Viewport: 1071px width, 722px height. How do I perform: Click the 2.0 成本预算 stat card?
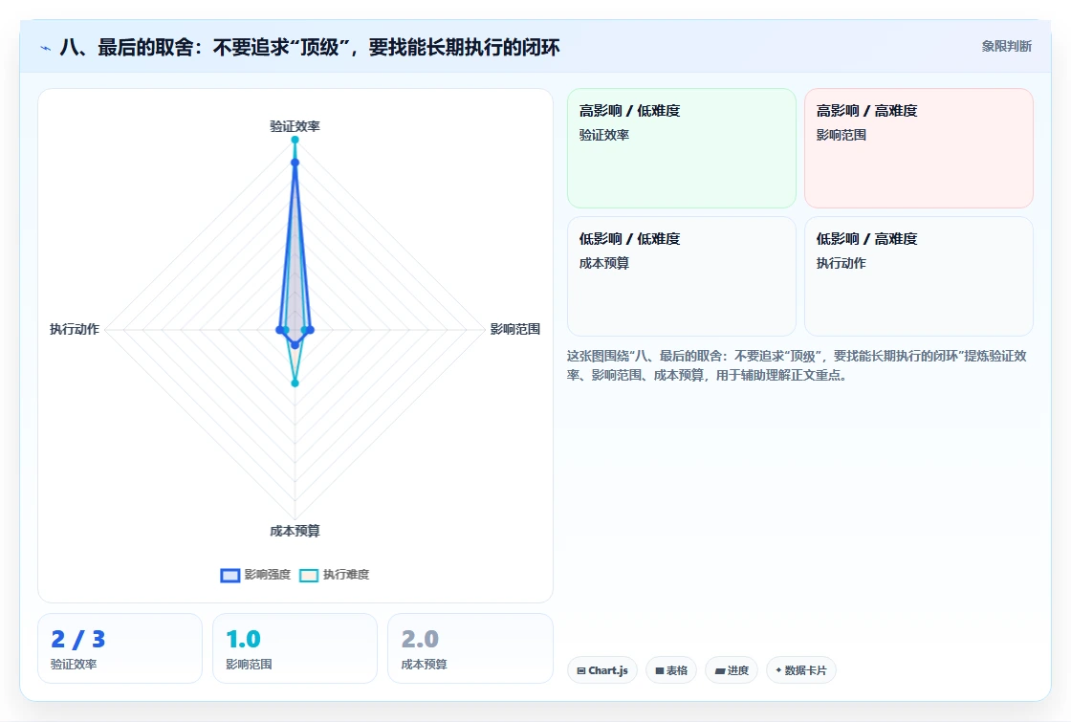click(470, 648)
